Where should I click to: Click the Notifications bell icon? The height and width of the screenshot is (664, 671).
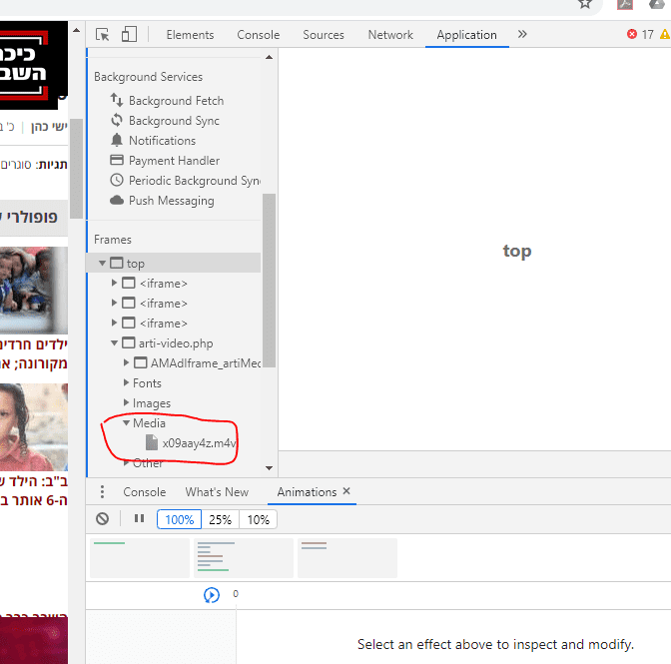pos(117,140)
